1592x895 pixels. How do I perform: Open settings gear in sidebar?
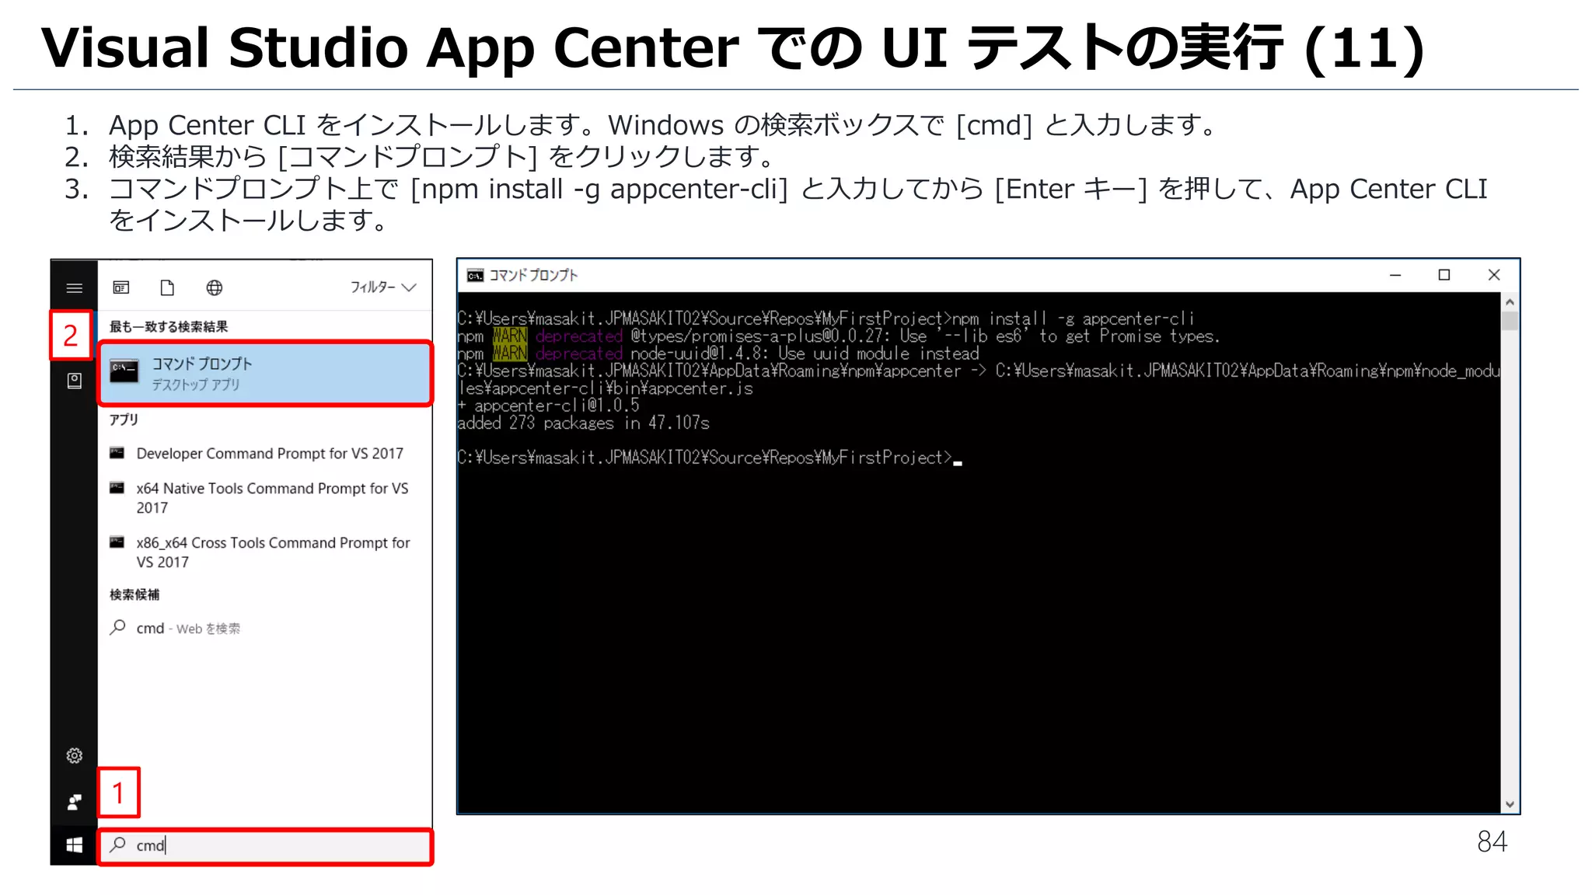(75, 755)
